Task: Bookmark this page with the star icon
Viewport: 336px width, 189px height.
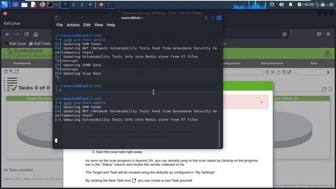Action: point(285,34)
